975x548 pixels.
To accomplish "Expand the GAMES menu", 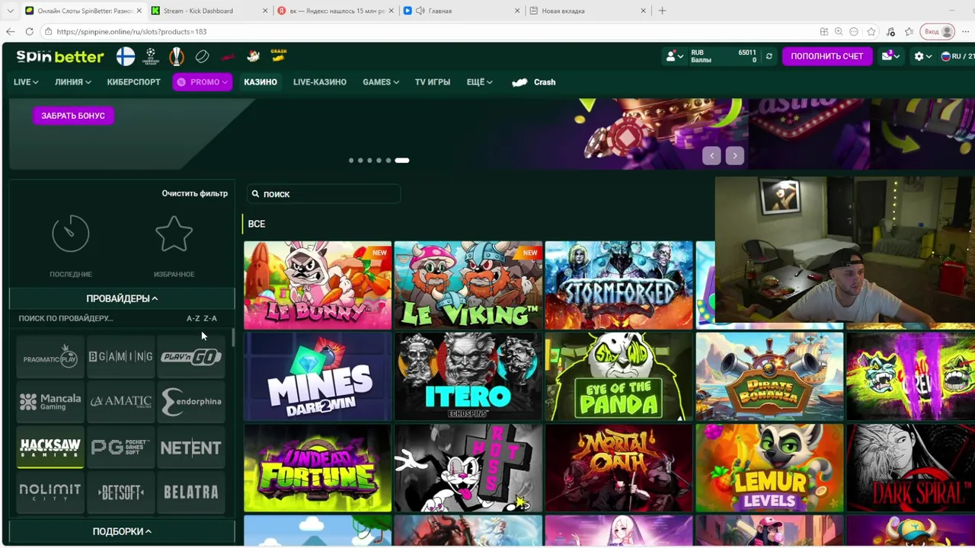I will (x=381, y=82).
